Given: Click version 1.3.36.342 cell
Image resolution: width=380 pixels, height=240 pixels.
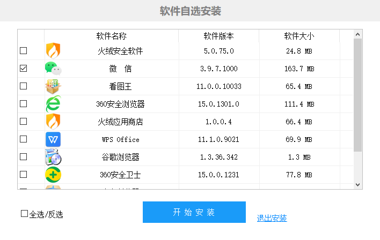Looking at the screenshot, I should 219,157.
